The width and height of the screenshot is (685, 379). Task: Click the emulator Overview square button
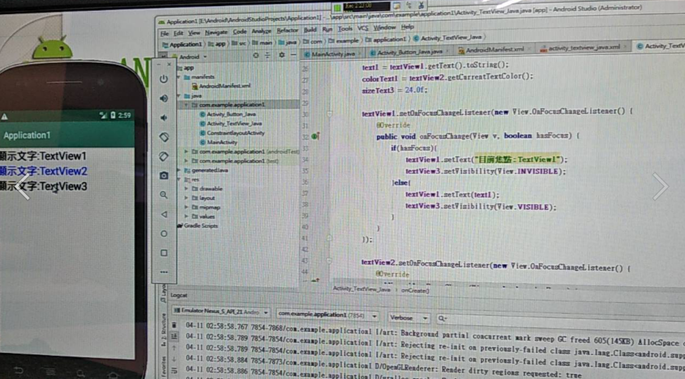(x=164, y=253)
